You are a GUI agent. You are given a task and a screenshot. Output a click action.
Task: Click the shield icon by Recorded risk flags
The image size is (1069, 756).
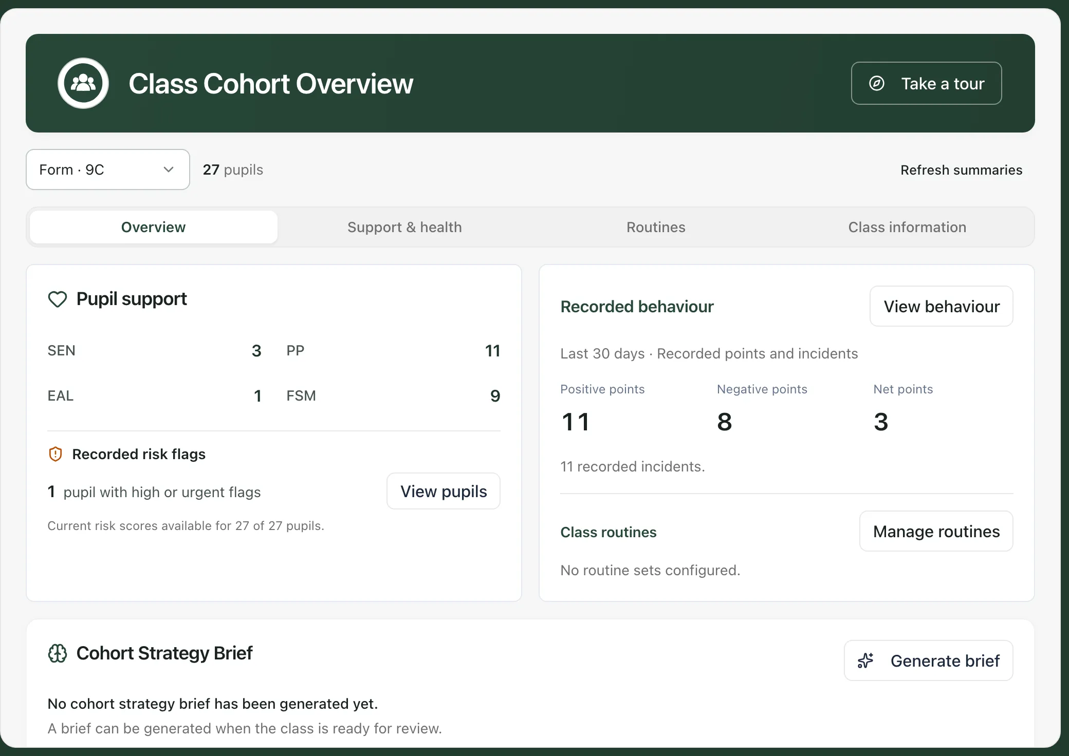click(x=56, y=454)
